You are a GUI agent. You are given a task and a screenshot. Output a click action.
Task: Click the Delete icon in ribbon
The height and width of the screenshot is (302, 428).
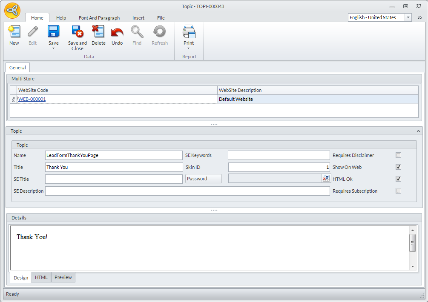point(98,32)
